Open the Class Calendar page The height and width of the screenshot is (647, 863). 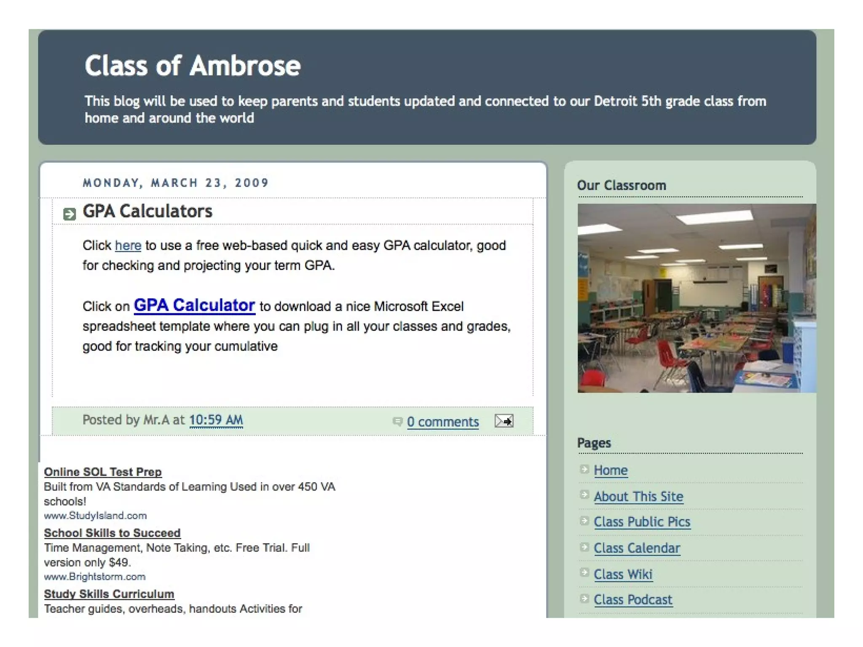click(x=637, y=548)
